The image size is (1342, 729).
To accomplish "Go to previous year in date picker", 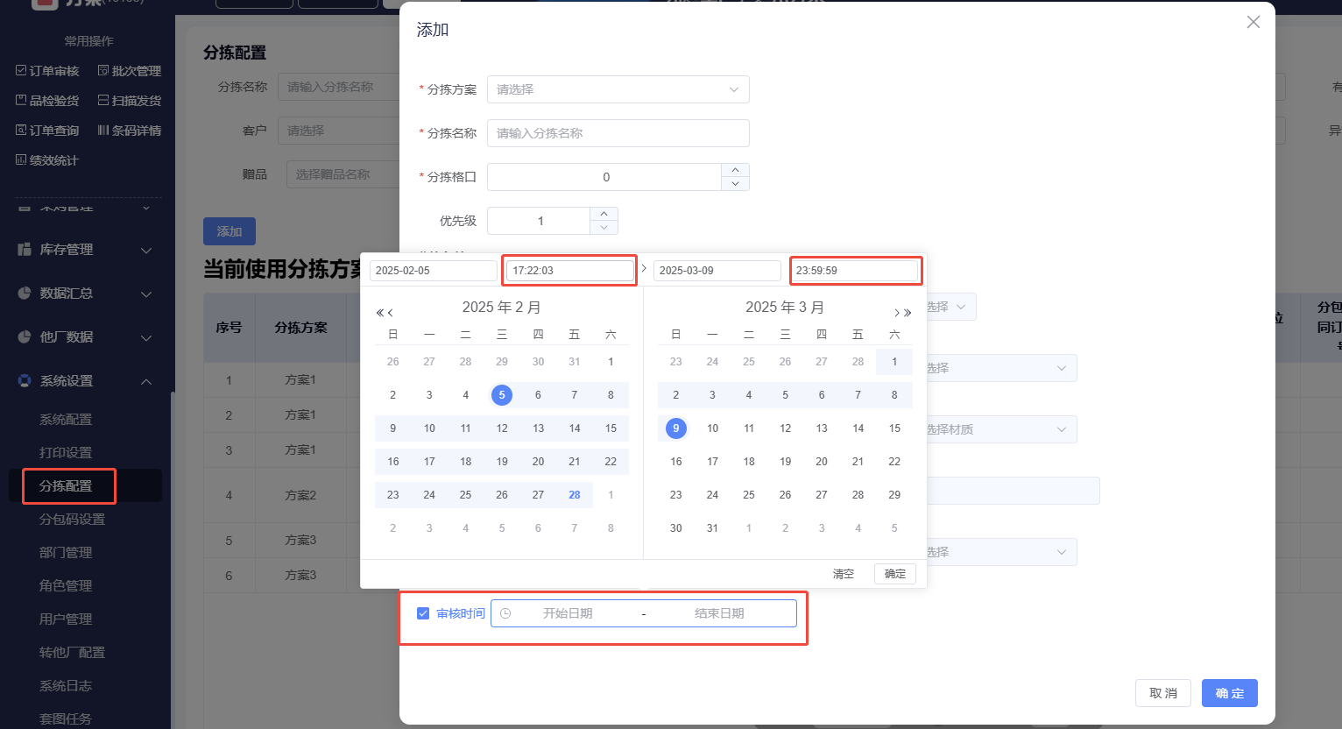I will point(379,313).
